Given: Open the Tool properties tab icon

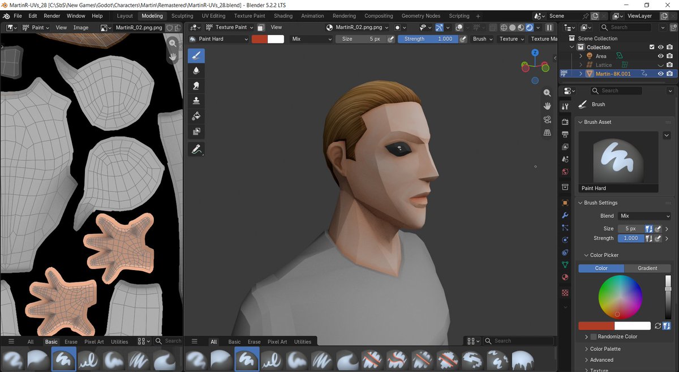Looking at the screenshot, I should click(x=565, y=106).
